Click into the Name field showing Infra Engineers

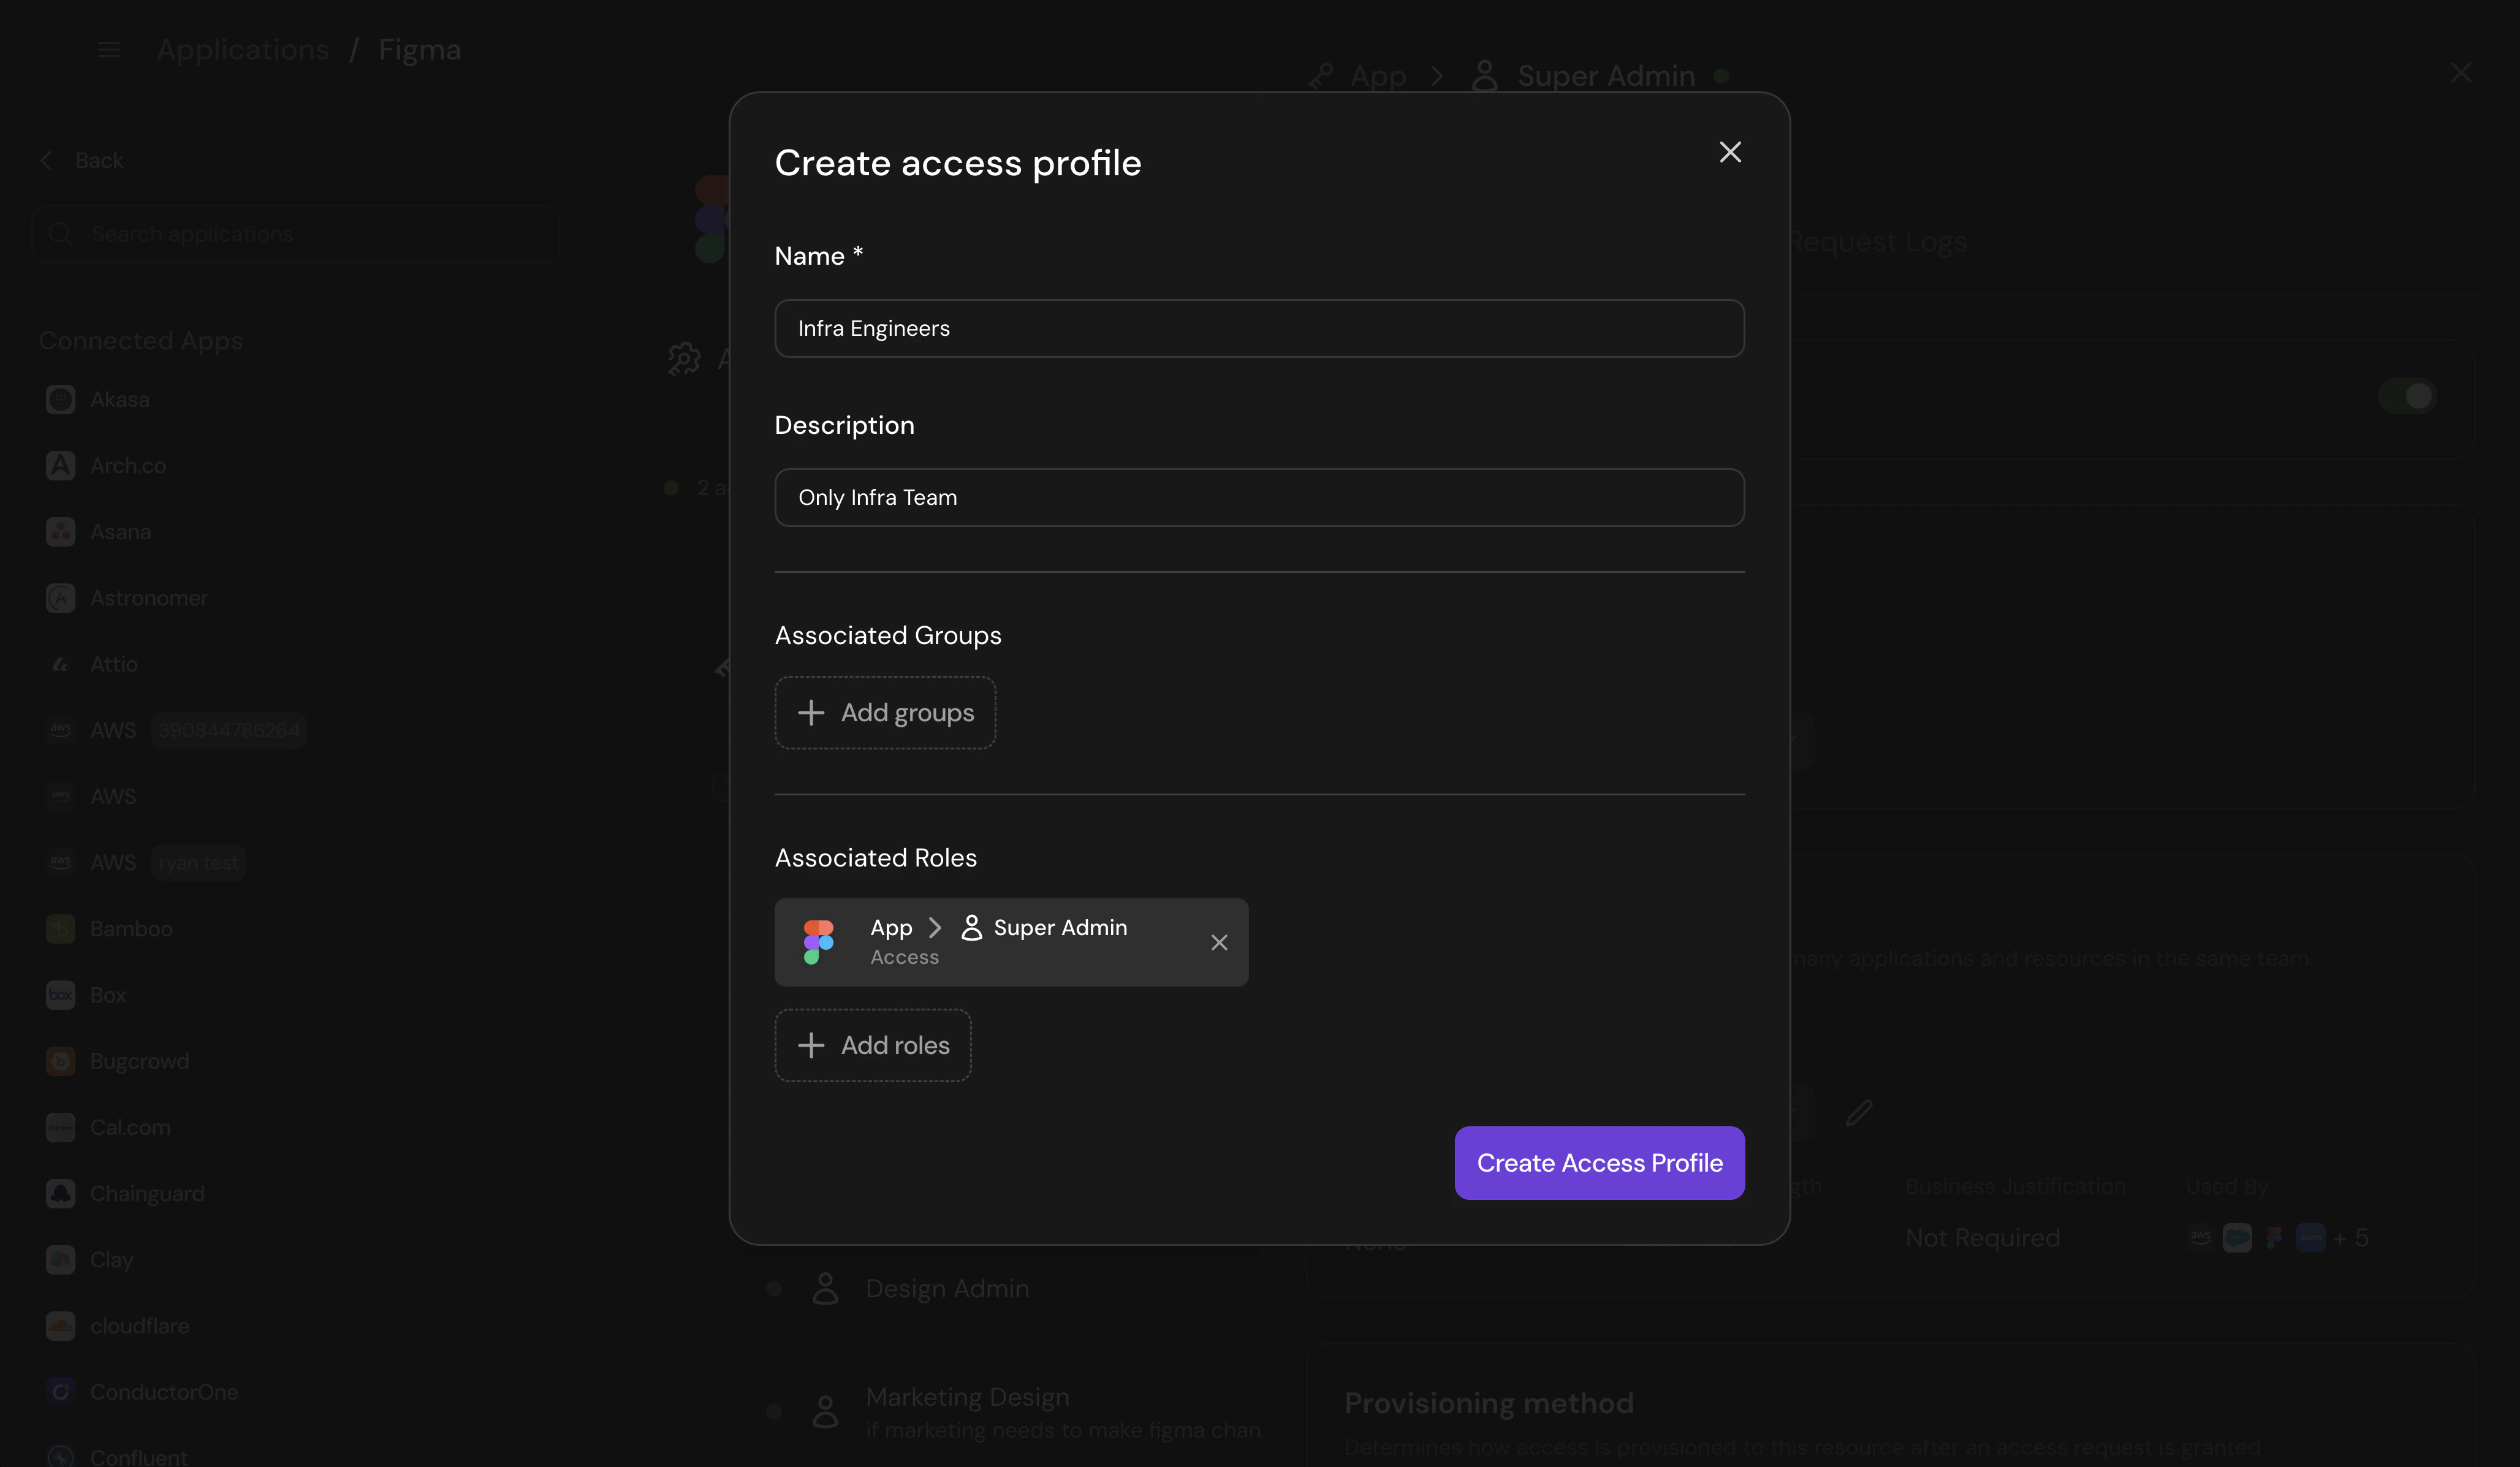[x=1259, y=328]
